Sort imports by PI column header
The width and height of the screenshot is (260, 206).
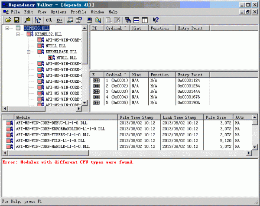(x=97, y=28)
